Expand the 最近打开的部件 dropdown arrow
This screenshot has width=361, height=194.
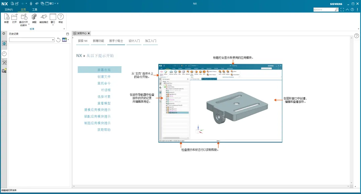(29, 24)
